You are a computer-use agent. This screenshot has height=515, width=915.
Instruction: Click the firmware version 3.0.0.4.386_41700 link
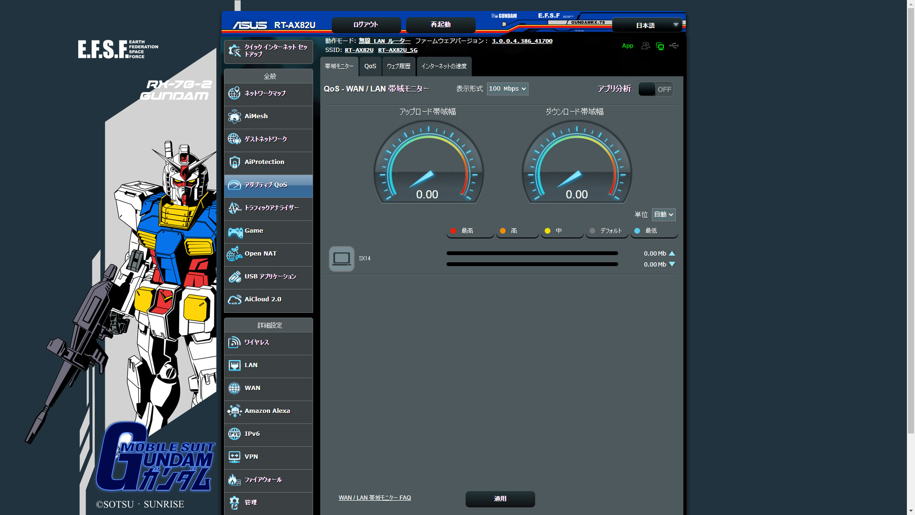tap(522, 41)
